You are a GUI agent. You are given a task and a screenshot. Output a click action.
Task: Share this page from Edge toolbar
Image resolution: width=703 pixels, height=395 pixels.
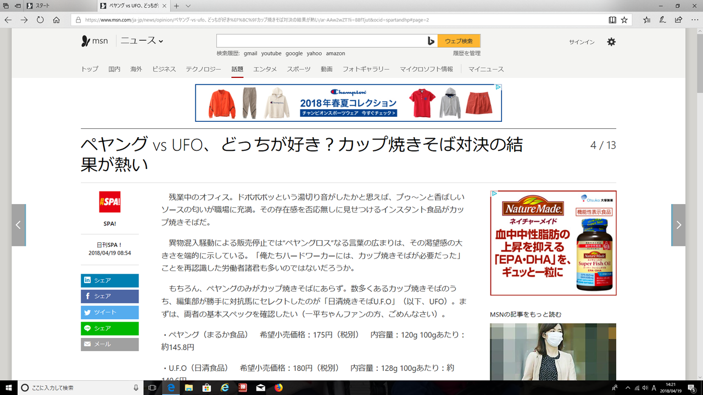[679, 20]
